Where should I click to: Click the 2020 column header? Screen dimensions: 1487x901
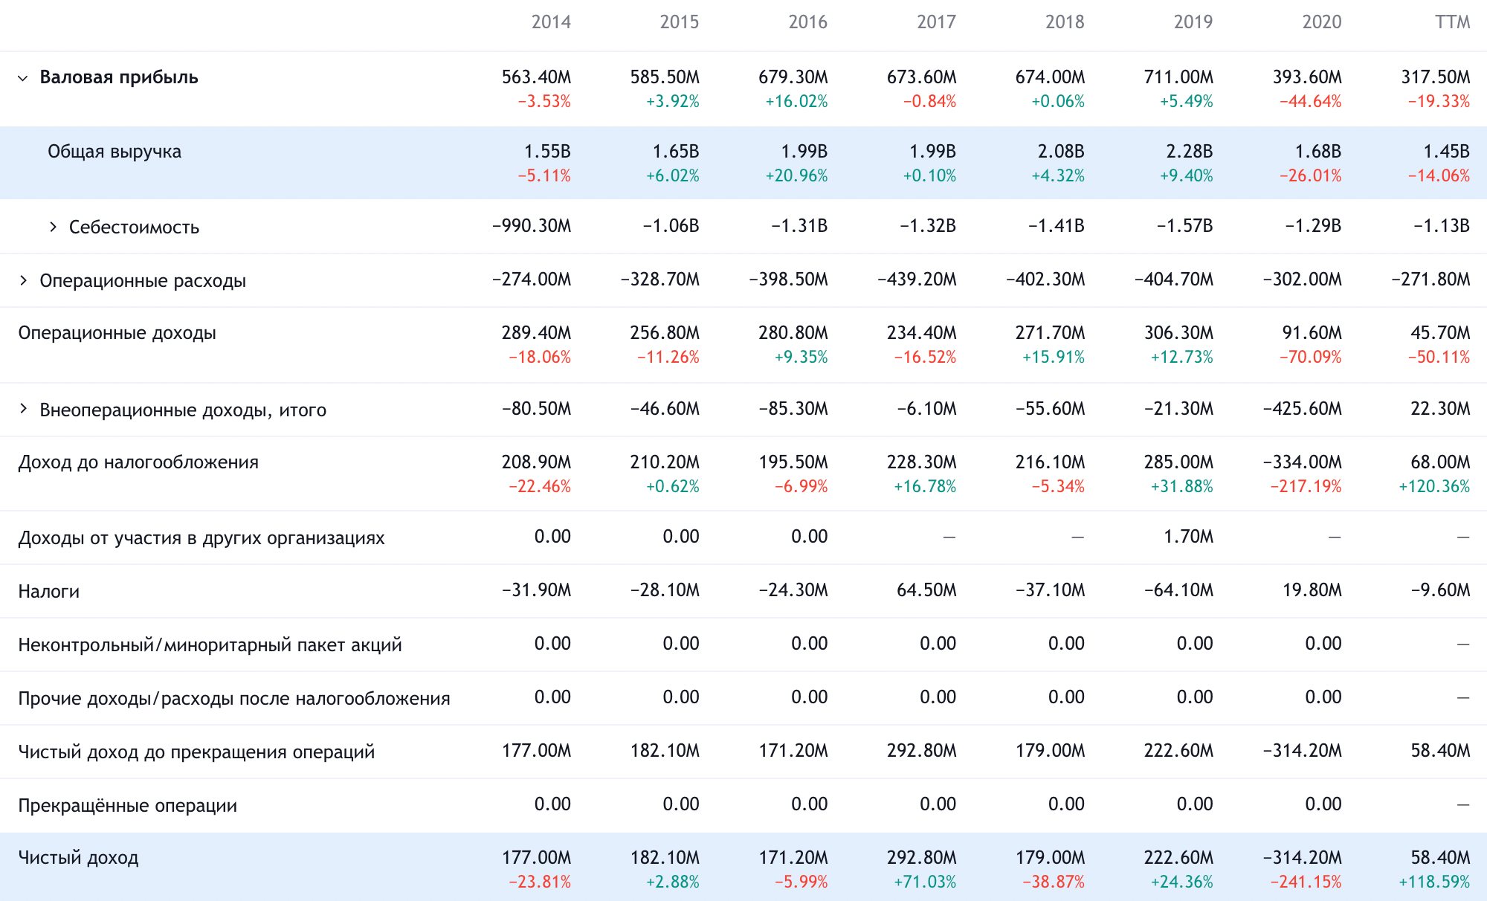[x=1322, y=22]
